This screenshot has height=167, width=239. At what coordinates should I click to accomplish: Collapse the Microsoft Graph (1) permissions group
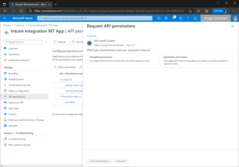[61, 96]
